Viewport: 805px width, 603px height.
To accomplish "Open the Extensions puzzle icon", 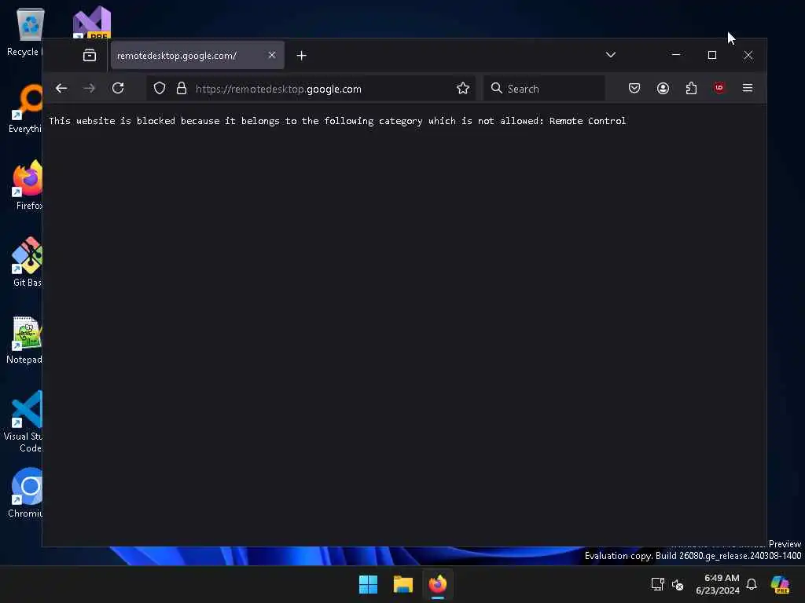I will click(x=691, y=88).
